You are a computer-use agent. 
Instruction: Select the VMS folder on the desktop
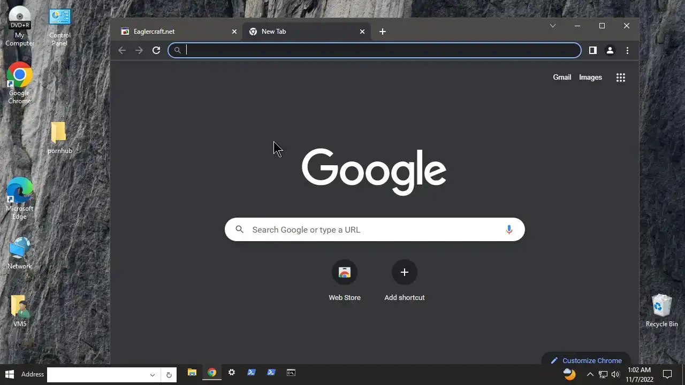(19, 311)
